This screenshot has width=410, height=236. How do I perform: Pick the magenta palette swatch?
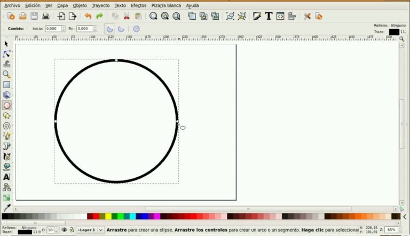click(157, 216)
